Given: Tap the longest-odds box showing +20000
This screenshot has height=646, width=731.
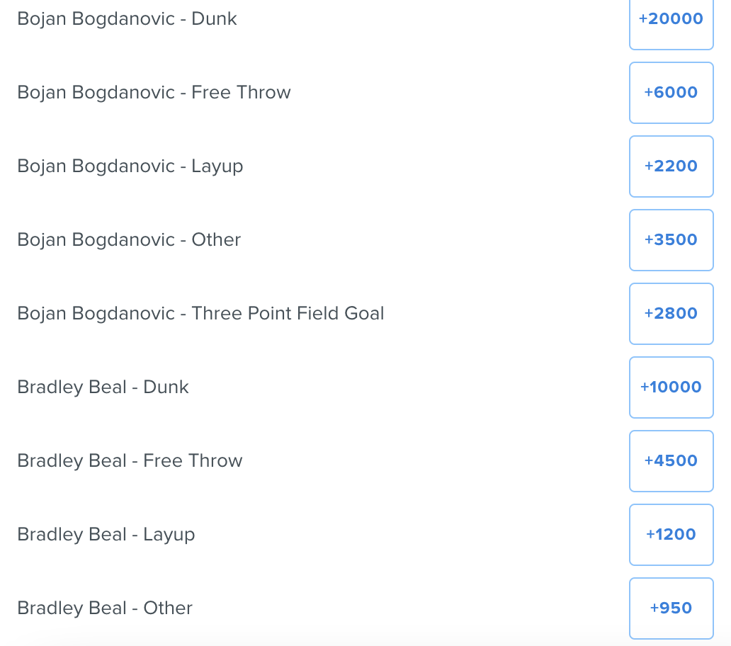Looking at the screenshot, I should coord(671,20).
